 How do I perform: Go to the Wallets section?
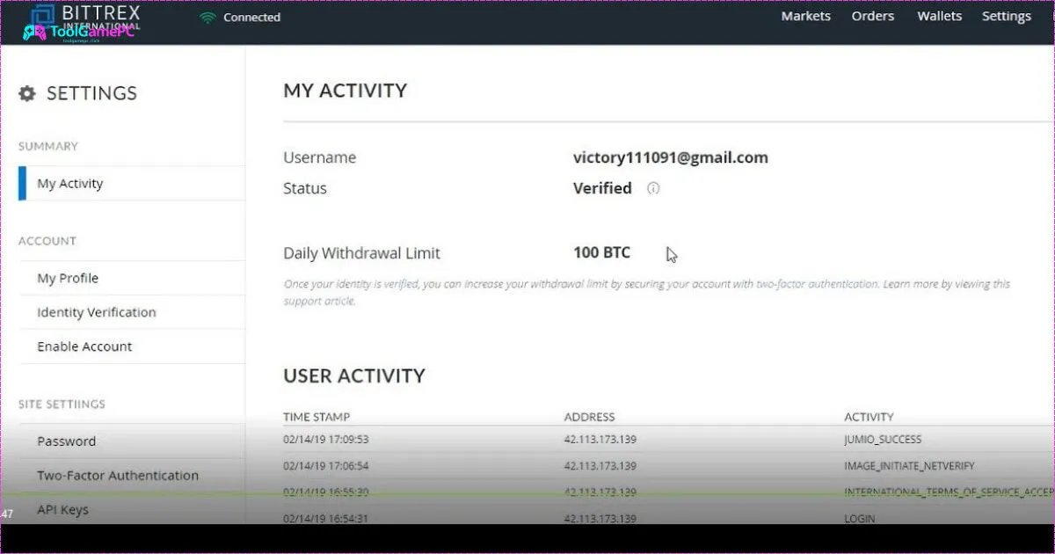click(x=939, y=16)
